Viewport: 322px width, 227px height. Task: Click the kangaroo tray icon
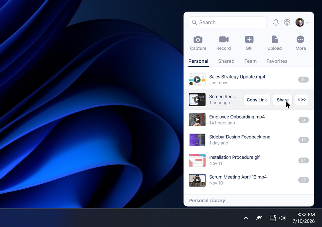[x=259, y=218]
